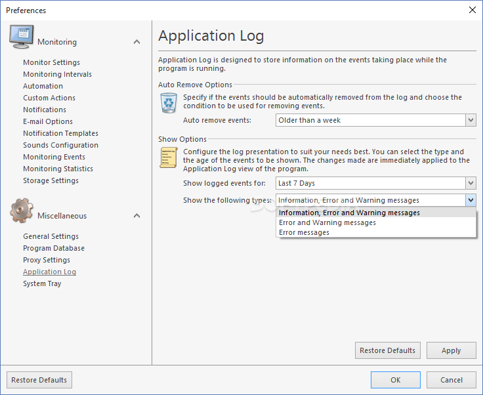Click the log scroll Show Options icon

click(169, 157)
